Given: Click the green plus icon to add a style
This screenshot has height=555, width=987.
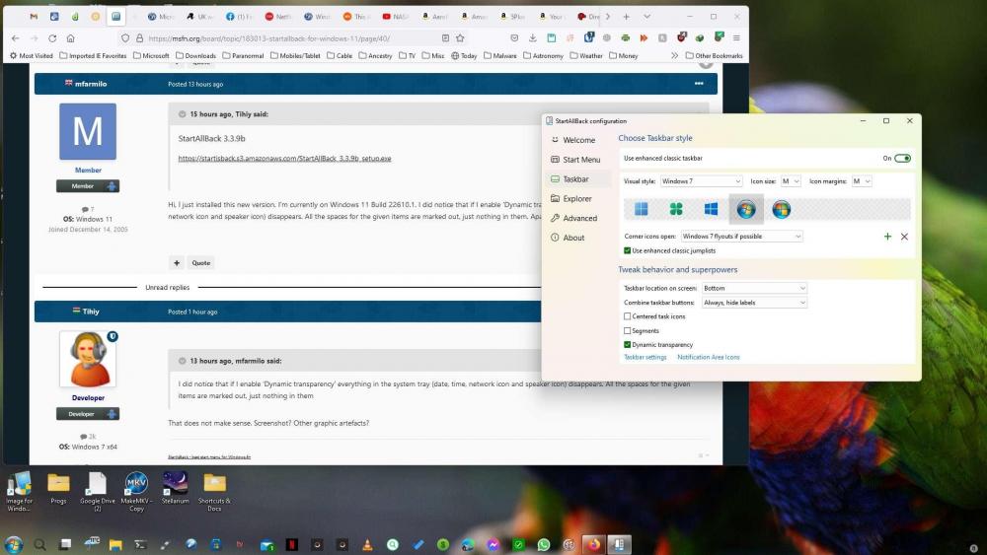Looking at the screenshot, I should [887, 237].
